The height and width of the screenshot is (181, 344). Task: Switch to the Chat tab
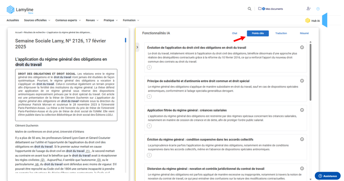[x=235, y=33]
